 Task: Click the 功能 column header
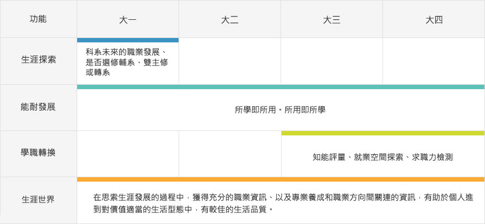(38, 19)
